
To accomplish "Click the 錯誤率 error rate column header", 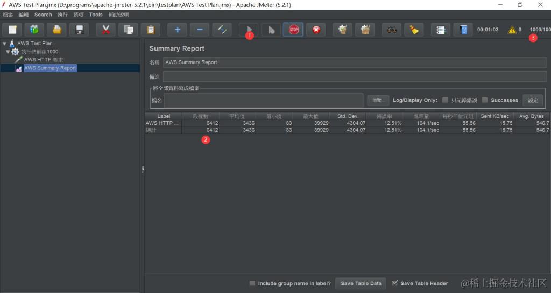I will [x=384, y=116].
